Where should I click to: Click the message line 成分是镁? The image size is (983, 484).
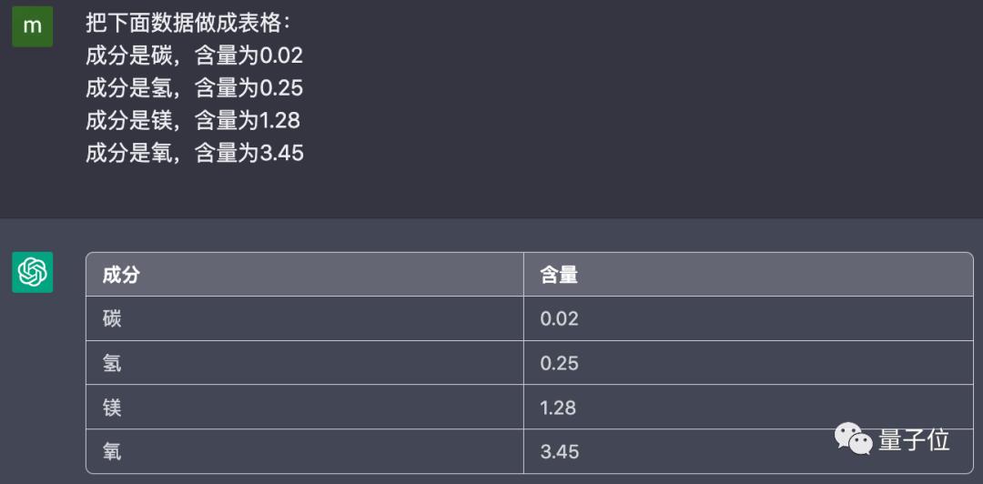click(x=192, y=120)
